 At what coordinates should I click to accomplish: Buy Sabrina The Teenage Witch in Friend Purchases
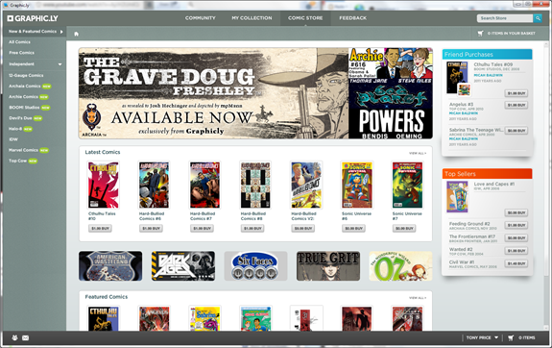coord(516,131)
